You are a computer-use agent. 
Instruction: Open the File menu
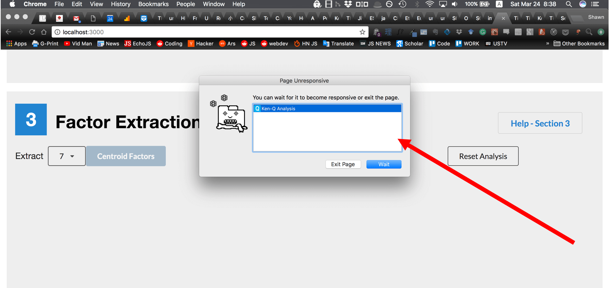click(x=59, y=4)
